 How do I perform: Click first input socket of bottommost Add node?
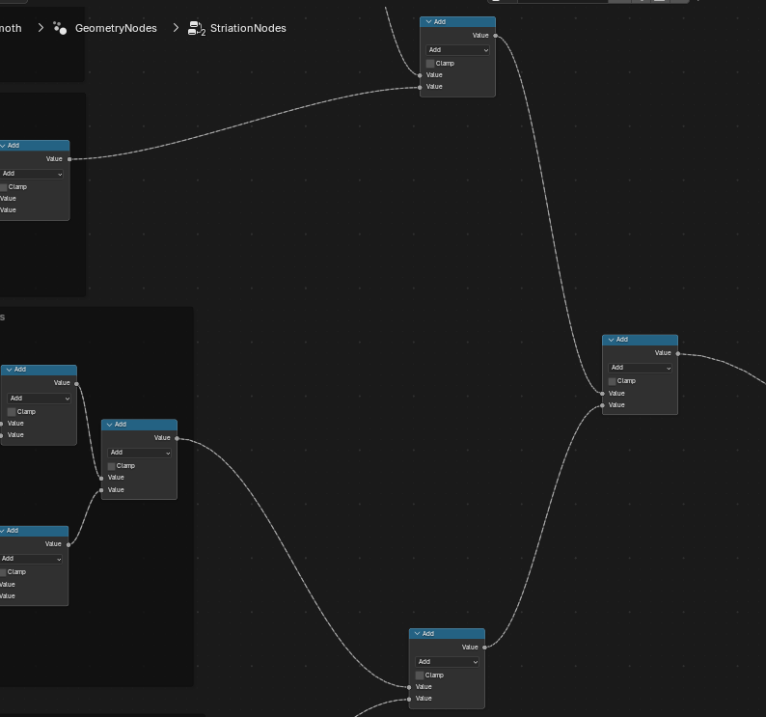pyautogui.click(x=409, y=687)
